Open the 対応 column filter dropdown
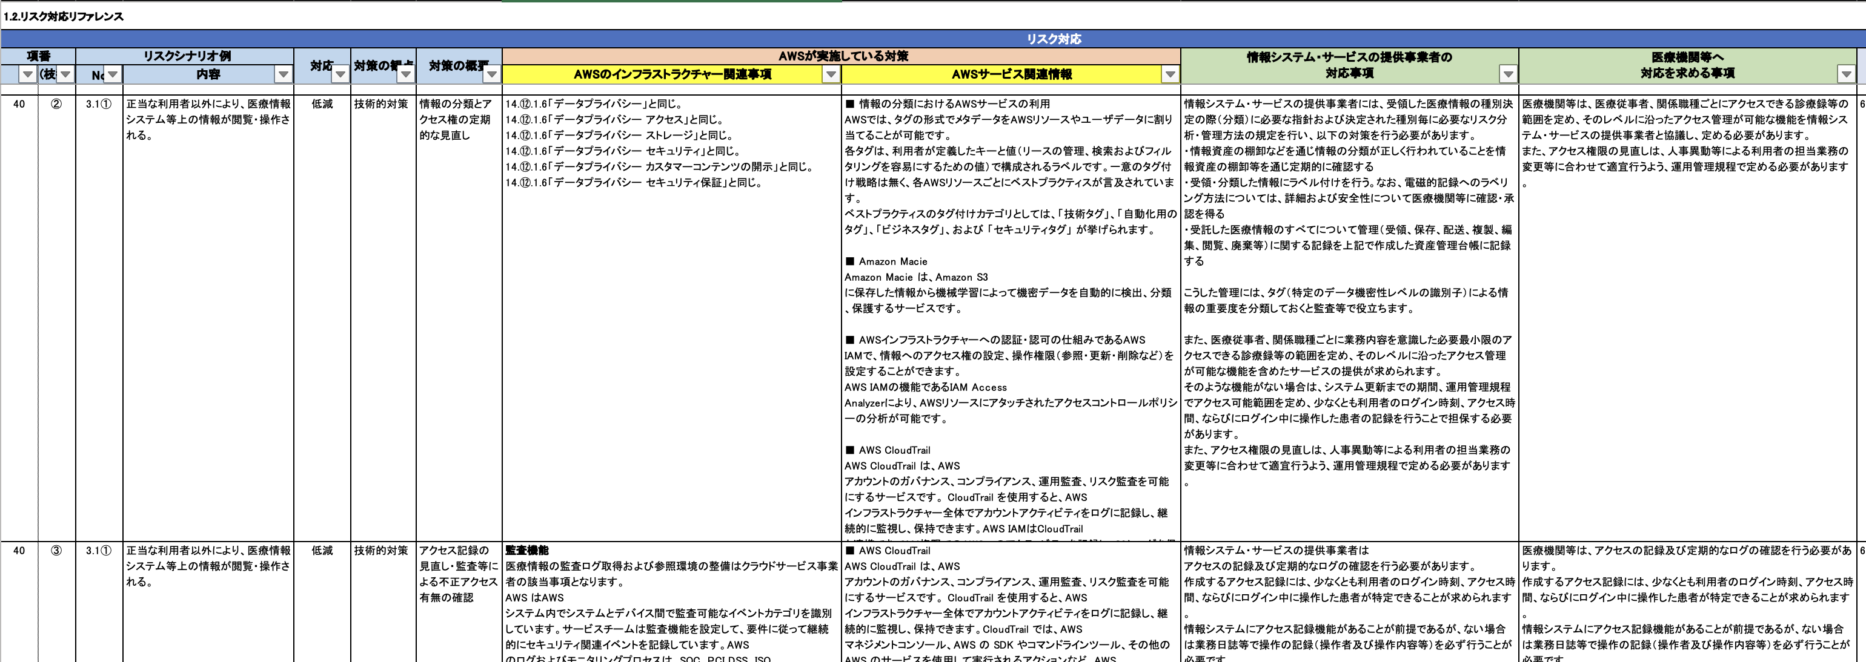1866x662 pixels. [x=340, y=74]
